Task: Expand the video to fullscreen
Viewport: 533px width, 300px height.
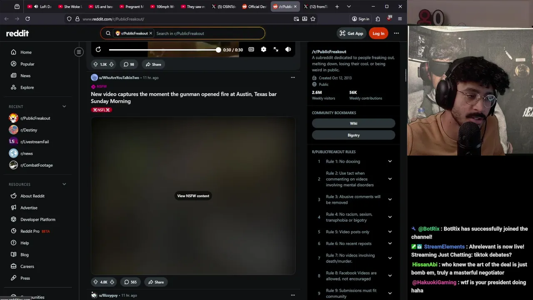Action: [x=276, y=50]
